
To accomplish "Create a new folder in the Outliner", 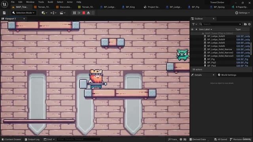I will coord(245,24).
